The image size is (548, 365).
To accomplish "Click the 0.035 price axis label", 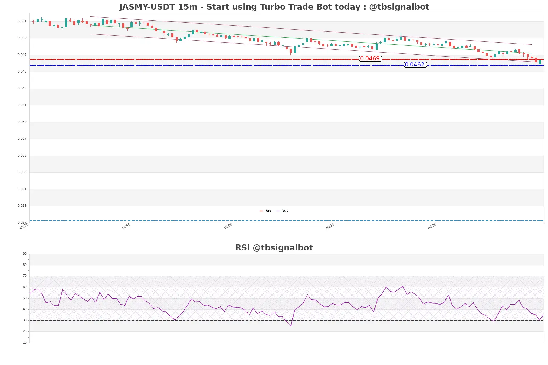I will (22, 156).
